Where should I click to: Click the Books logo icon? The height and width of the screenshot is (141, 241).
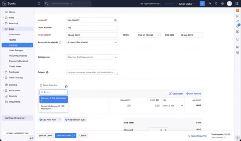[4, 4]
